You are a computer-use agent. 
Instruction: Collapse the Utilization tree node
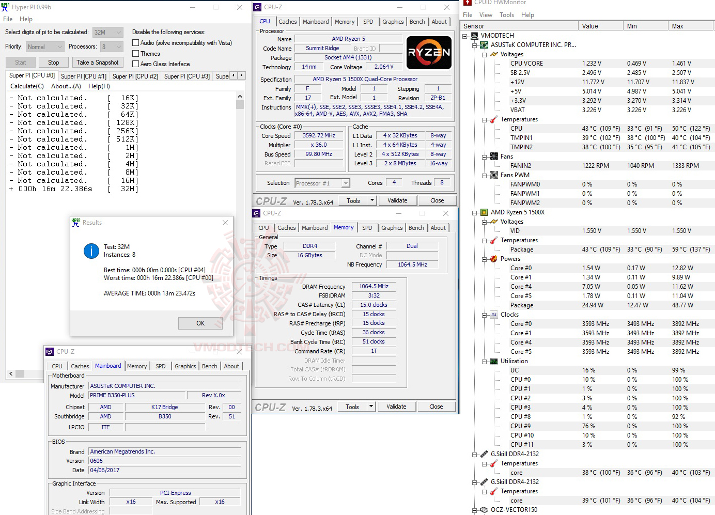(x=484, y=361)
